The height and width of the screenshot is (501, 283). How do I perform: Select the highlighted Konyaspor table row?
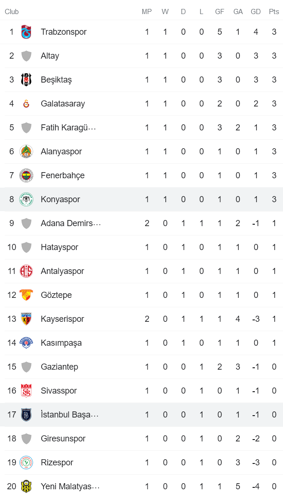point(141,199)
